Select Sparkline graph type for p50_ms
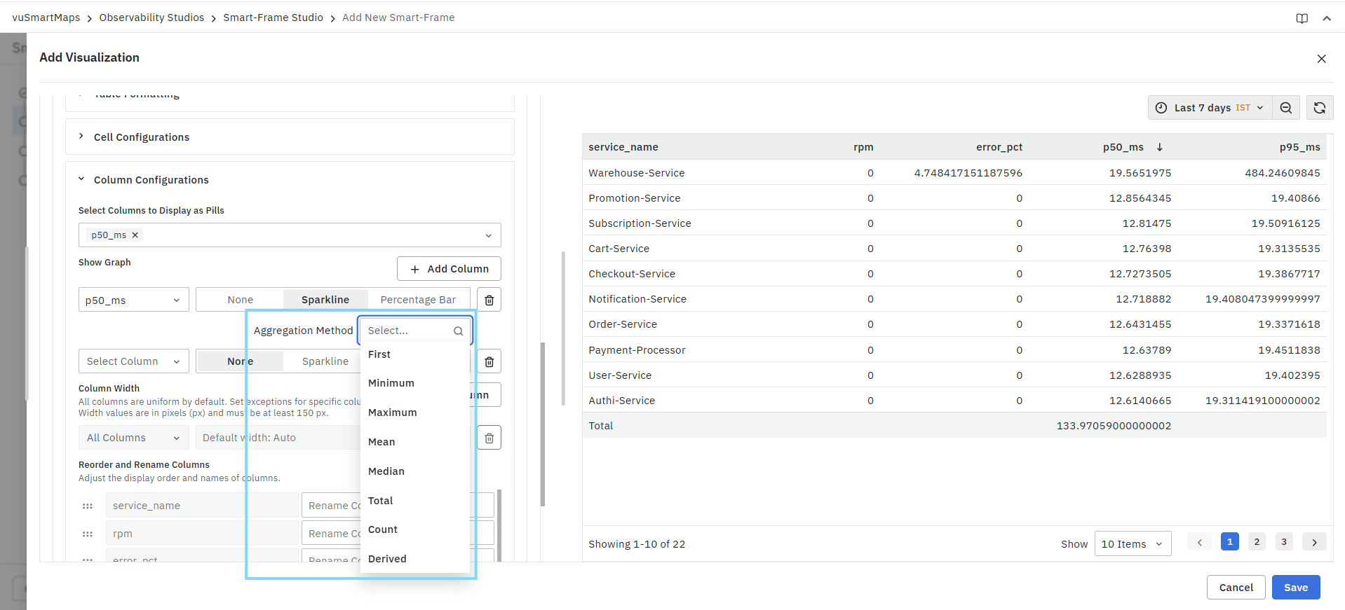Image resolution: width=1345 pixels, height=610 pixels. [x=325, y=300]
